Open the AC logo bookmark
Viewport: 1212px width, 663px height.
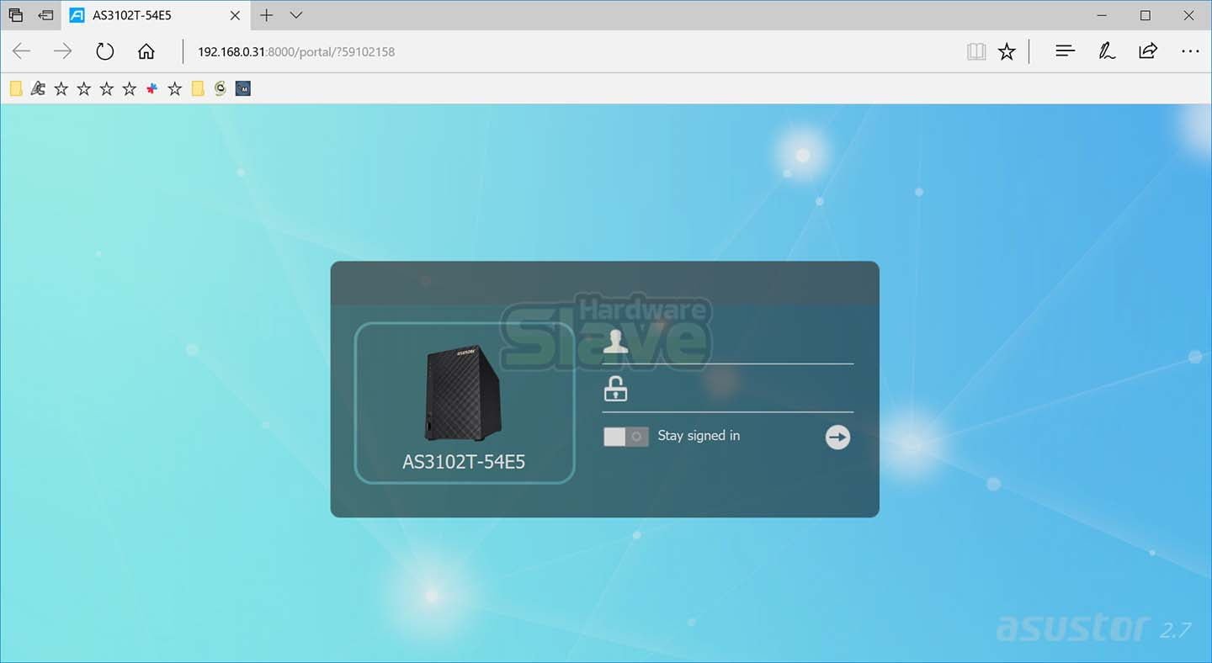pyautogui.click(x=38, y=88)
